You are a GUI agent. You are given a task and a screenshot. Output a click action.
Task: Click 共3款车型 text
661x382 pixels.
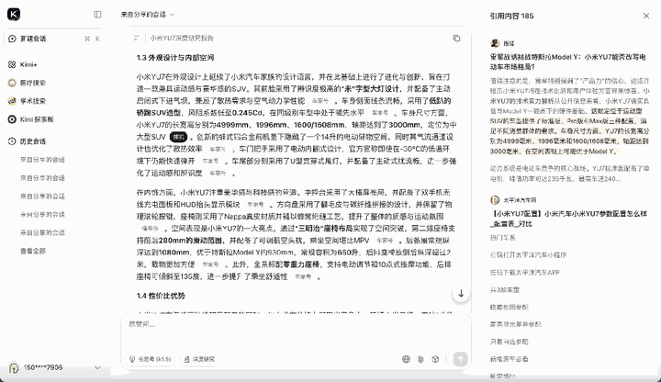[505, 289]
